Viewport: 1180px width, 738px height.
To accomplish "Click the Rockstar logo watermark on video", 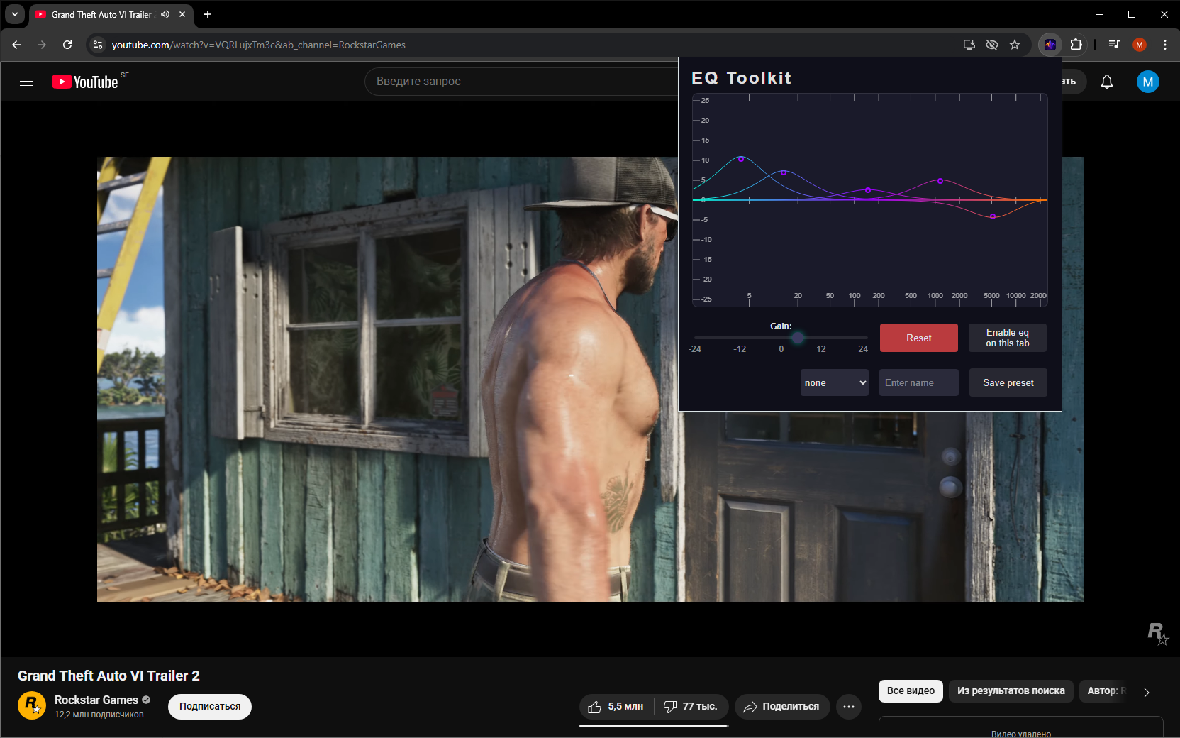I will pos(1157,633).
